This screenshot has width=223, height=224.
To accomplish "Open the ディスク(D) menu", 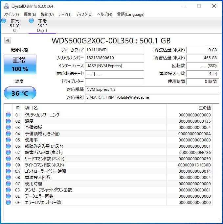I will [84, 14].
